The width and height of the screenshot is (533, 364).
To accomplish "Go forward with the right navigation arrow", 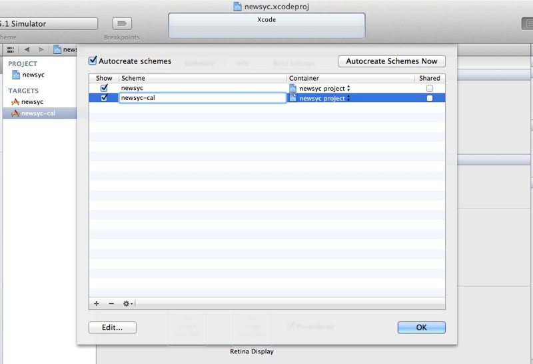I will coord(41,49).
